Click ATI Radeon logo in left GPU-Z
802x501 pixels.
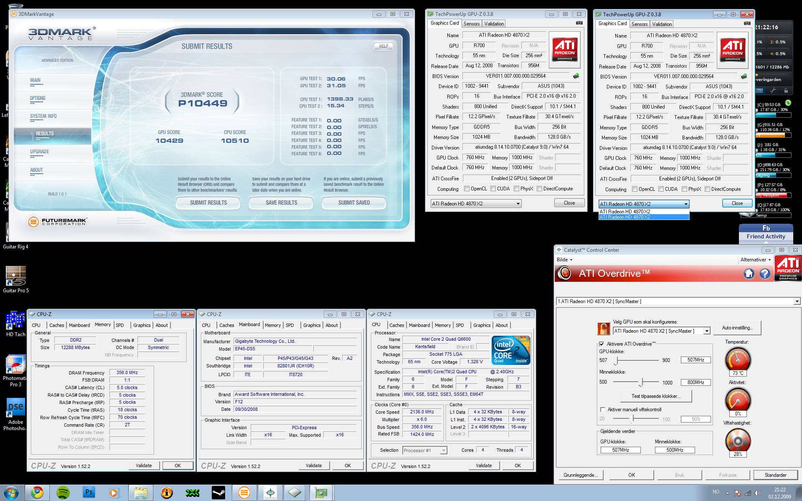(x=565, y=49)
